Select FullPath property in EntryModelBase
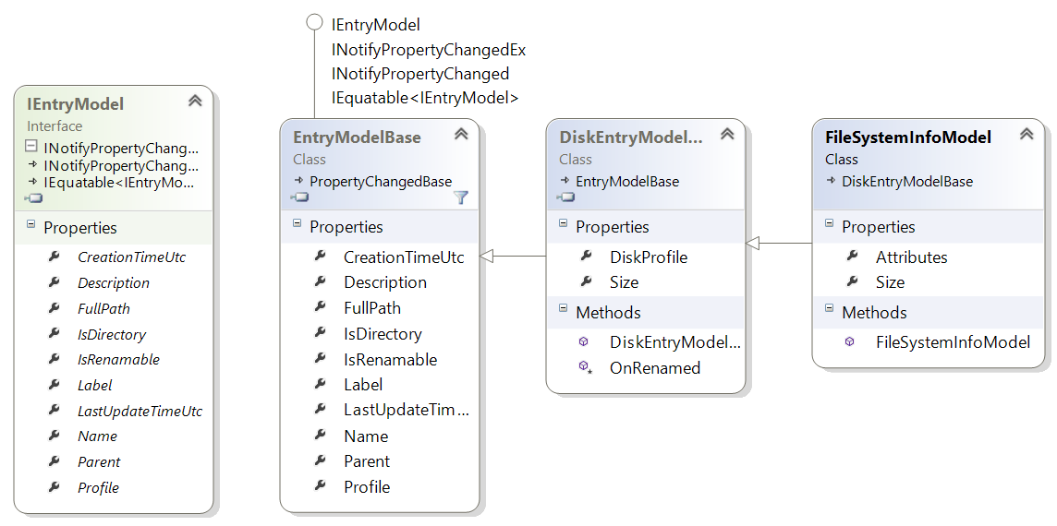The width and height of the screenshot is (1057, 526). point(372,308)
